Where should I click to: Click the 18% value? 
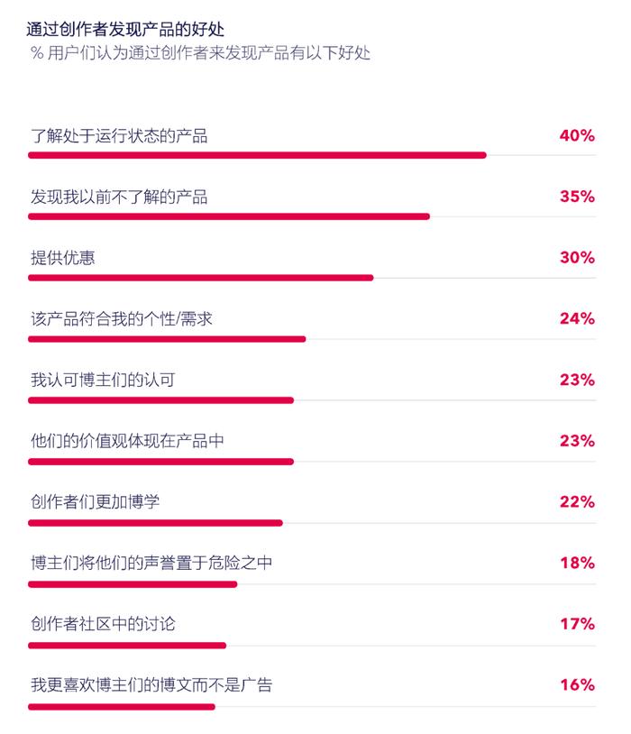tap(577, 563)
